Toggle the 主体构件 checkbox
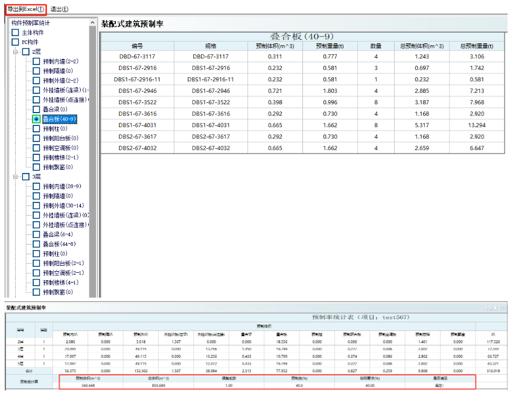The height and width of the screenshot is (394, 513). tap(16, 33)
